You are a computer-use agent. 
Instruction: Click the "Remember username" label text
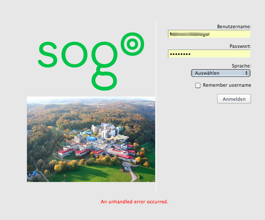pyautogui.click(x=227, y=85)
